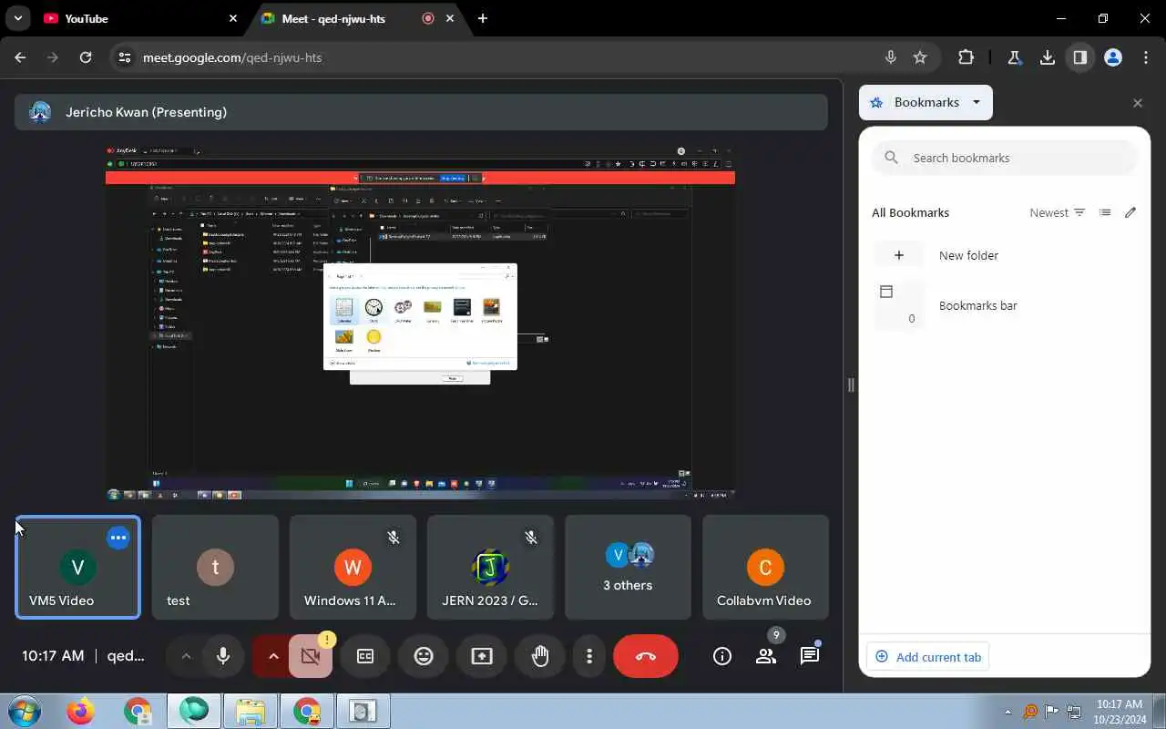Select the JERN 2023 participant tile
The width and height of the screenshot is (1166, 729).
pos(490,567)
